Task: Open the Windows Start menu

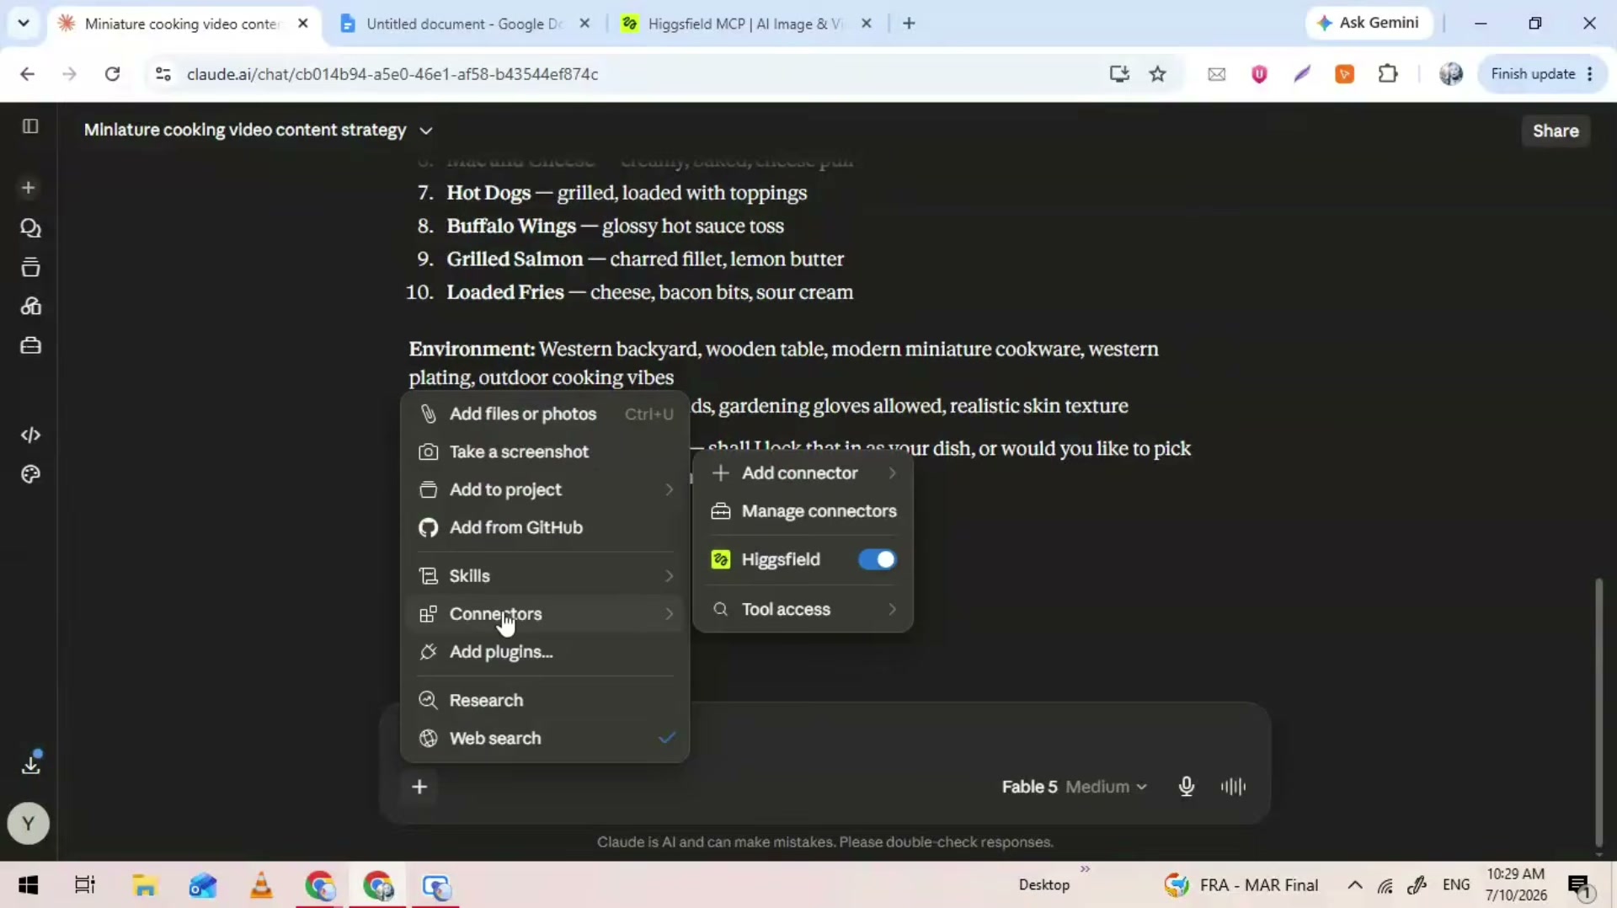Action: [x=28, y=885]
